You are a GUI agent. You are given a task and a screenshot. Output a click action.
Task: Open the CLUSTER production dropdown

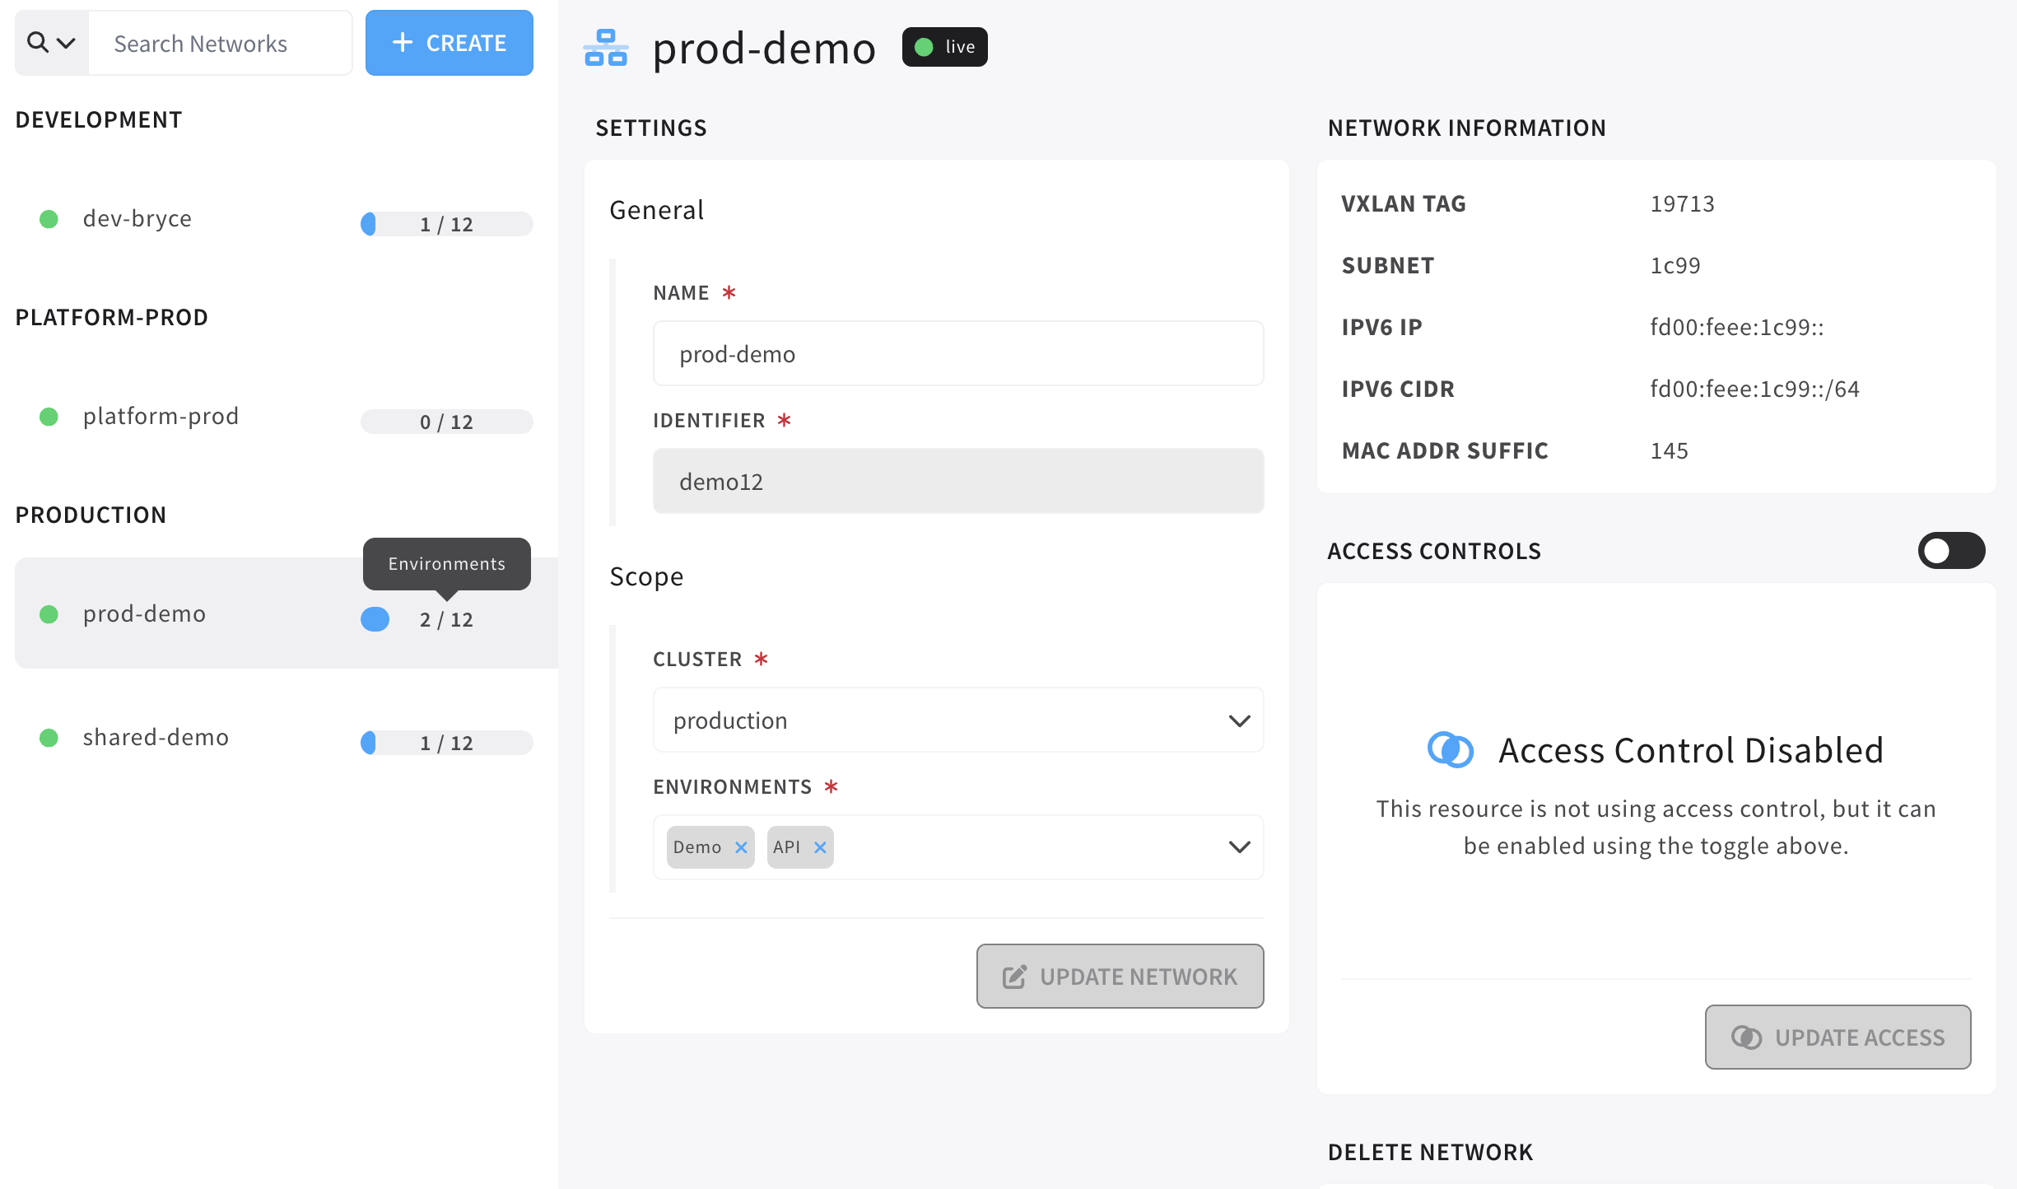[x=958, y=720]
